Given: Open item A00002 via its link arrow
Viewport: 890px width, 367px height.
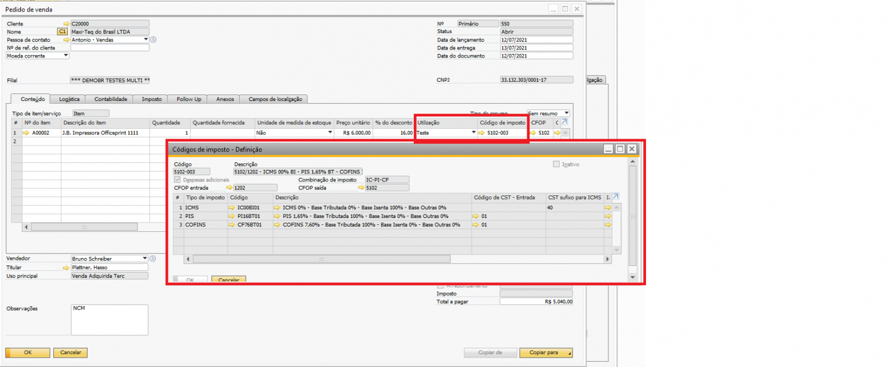Looking at the screenshot, I should [25, 133].
